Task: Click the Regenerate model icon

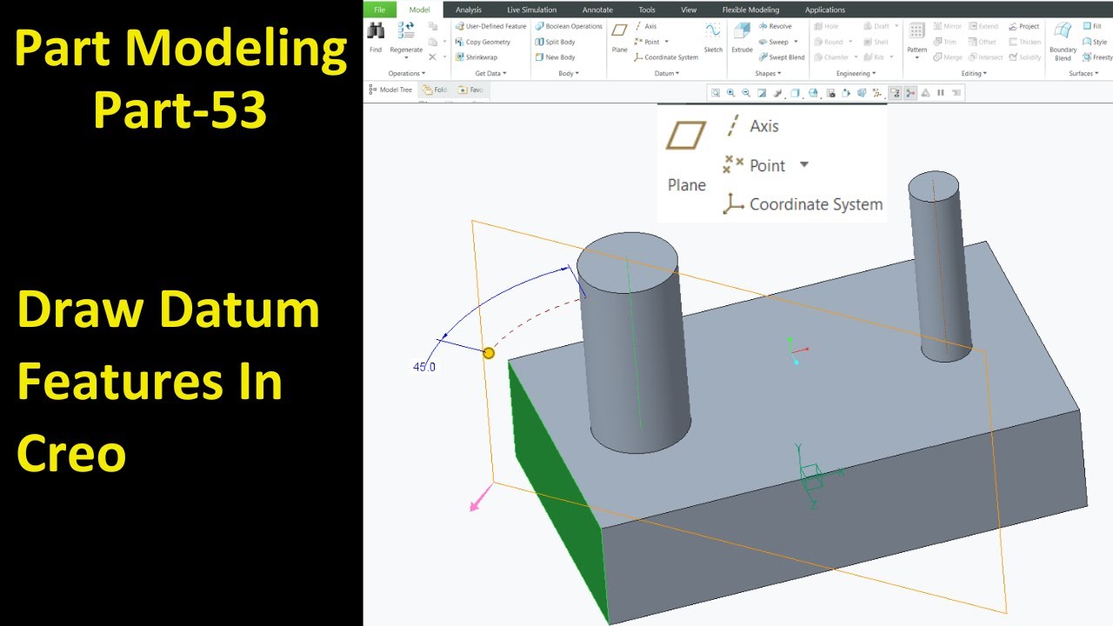Action: point(406,31)
